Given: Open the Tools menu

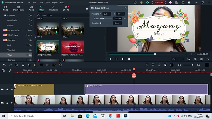Looking at the screenshot, I should point(41,3).
